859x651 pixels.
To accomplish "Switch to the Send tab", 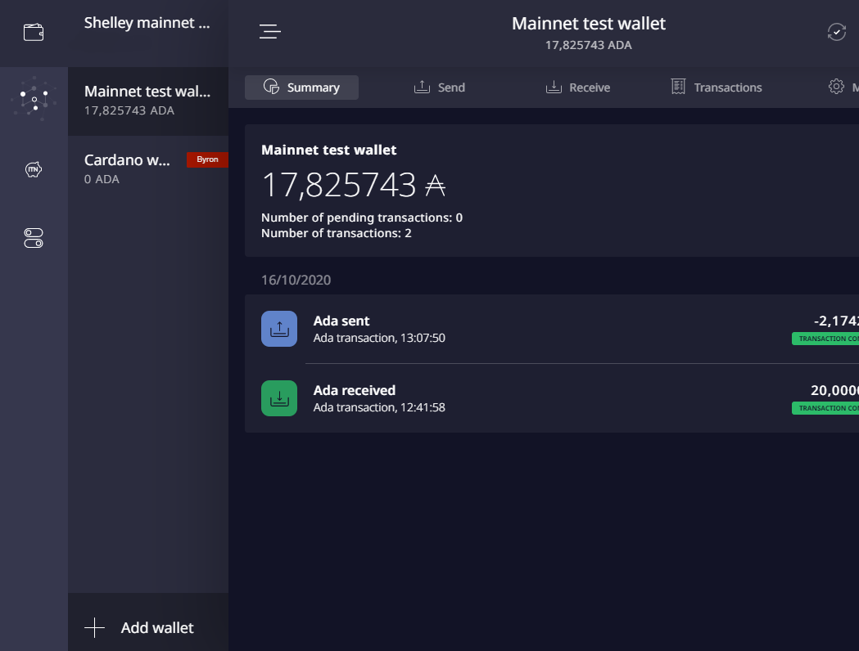I will (x=440, y=88).
